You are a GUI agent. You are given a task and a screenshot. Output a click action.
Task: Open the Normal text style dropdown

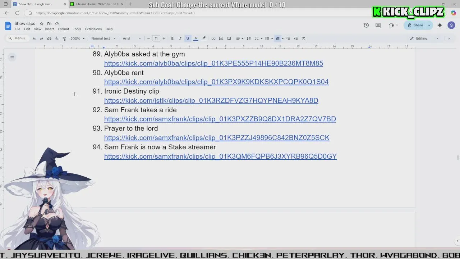[103, 38]
